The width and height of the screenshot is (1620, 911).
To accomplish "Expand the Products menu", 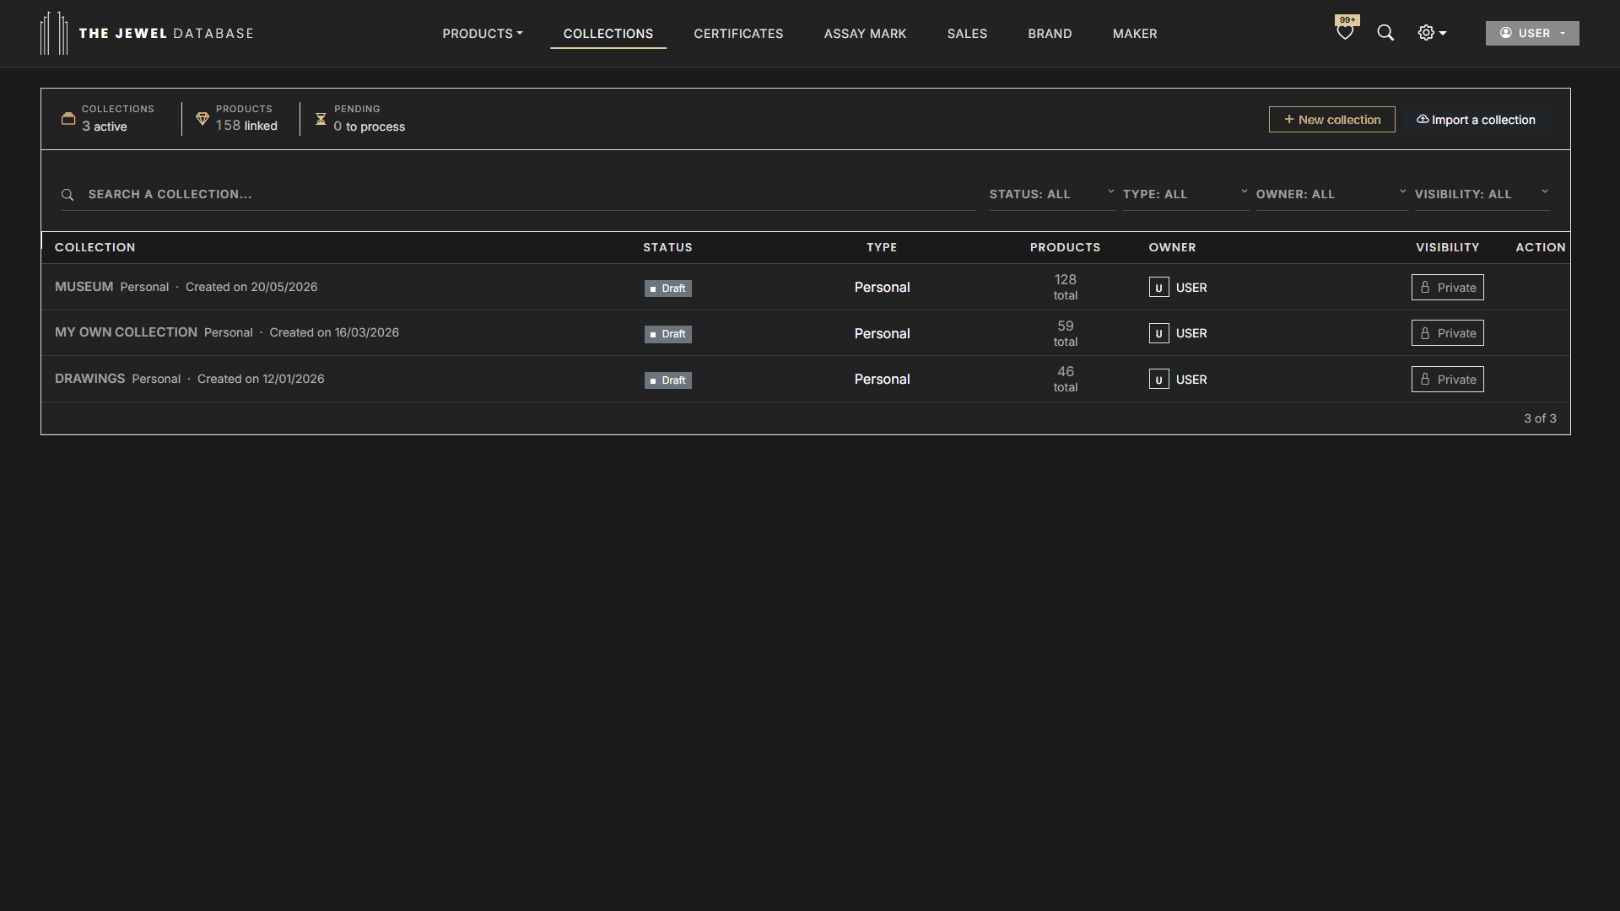I will 483,34.
